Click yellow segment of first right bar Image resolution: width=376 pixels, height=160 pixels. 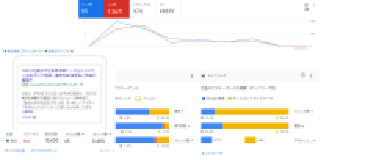(252, 111)
